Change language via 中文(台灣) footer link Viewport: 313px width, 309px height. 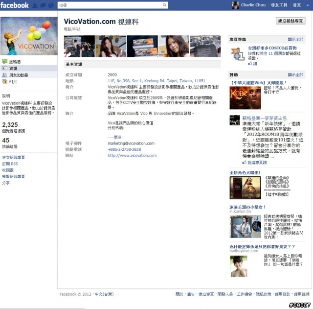tap(104, 294)
